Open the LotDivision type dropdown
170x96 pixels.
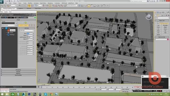pyautogui.click(x=27, y=31)
